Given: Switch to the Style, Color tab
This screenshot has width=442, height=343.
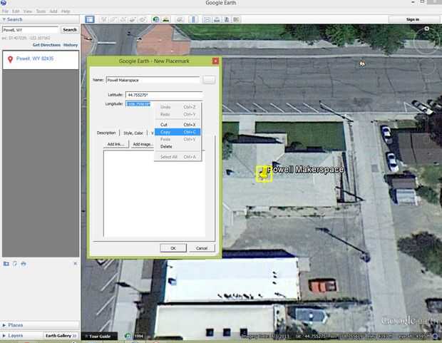Looking at the screenshot, I should coord(133,133).
